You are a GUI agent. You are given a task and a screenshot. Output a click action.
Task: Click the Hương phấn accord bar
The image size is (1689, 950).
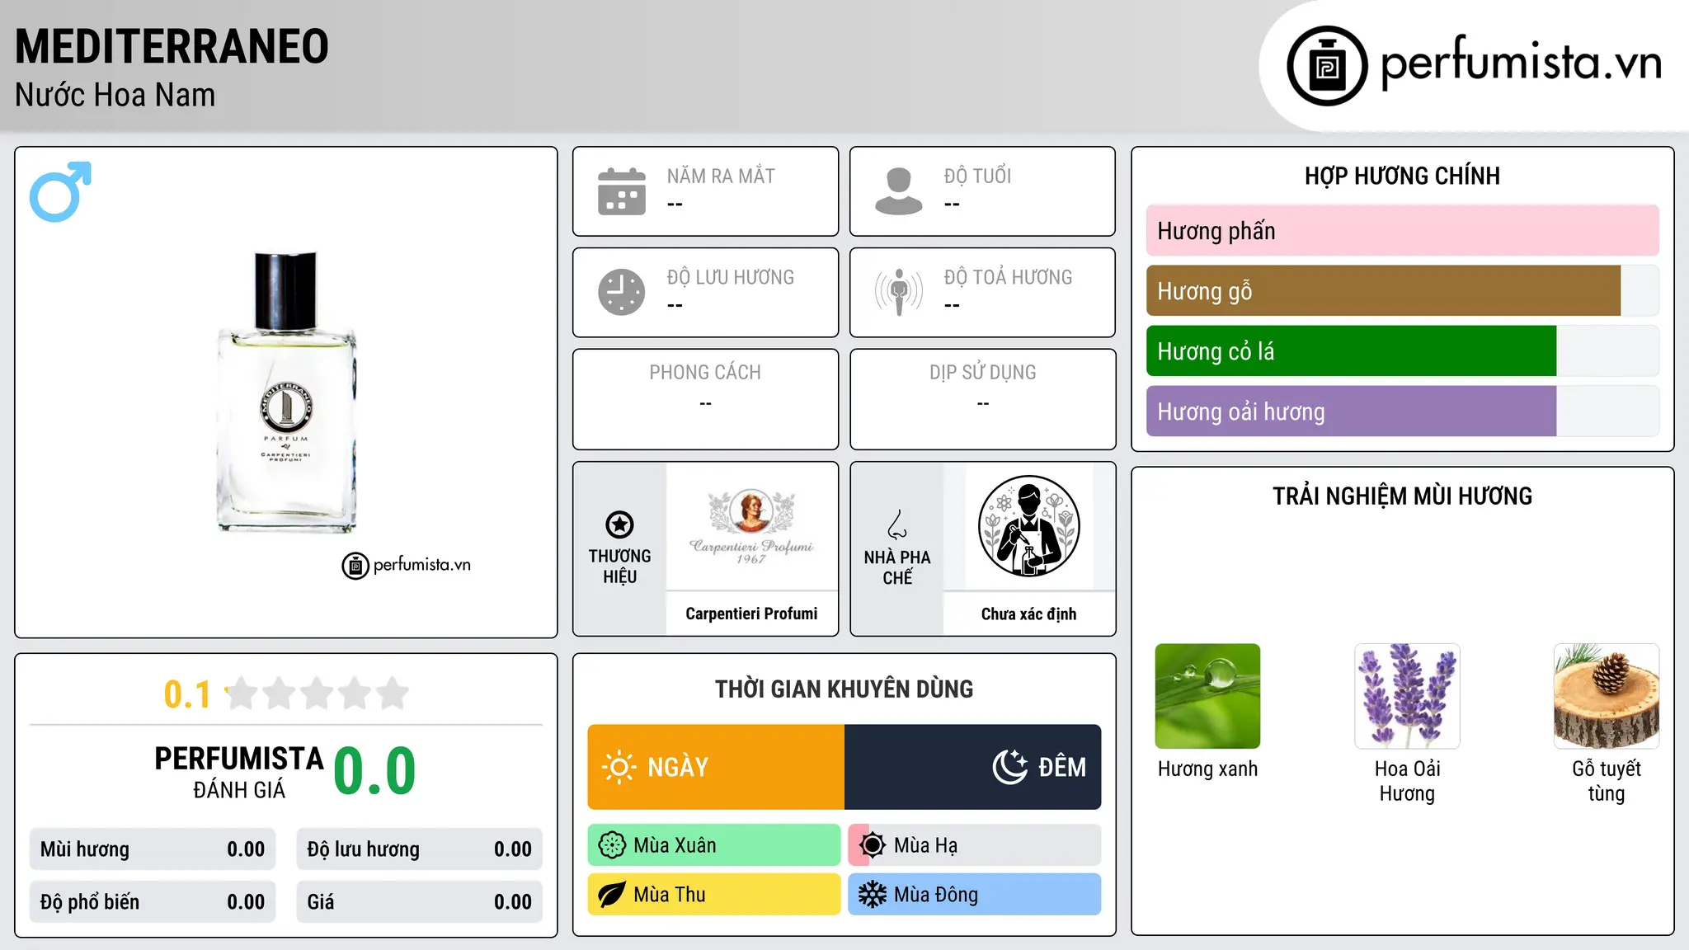1403,231
